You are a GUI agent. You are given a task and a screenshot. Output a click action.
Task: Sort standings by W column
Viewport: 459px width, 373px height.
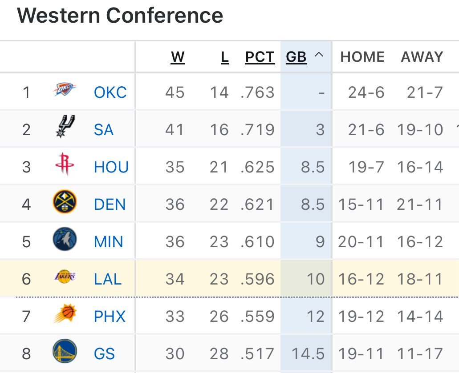(x=178, y=57)
